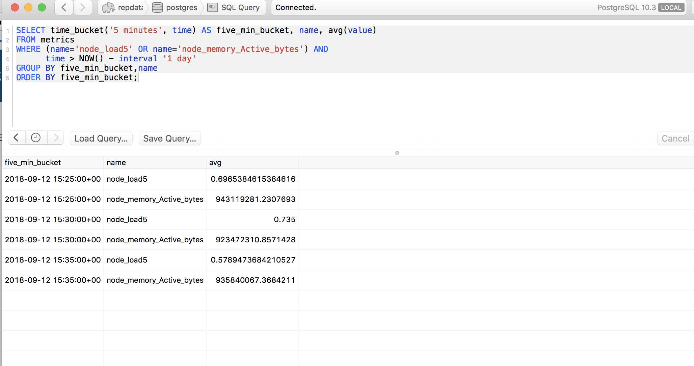Viewport: 694px width, 366px height.
Task: Select cell with value 0.6965384615384616
Action: point(253,179)
